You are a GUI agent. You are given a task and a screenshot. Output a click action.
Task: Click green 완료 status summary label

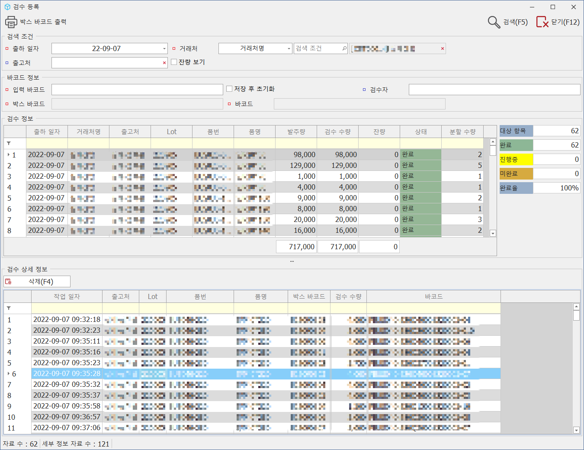pyautogui.click(x=516, y=145)
